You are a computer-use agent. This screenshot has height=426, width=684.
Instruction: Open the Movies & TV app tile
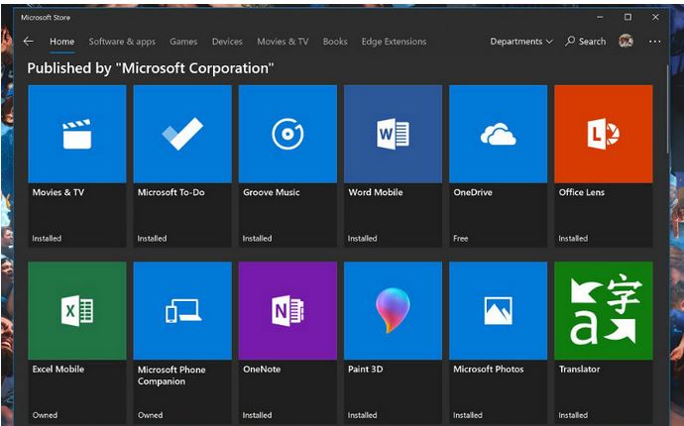click(x=77, y=134)
